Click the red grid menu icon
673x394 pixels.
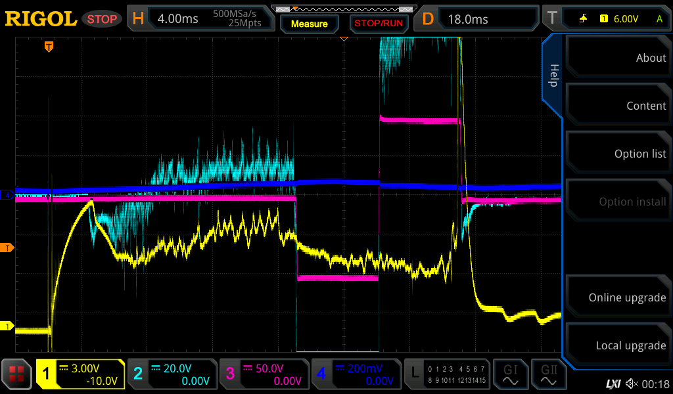pos(17,374)
